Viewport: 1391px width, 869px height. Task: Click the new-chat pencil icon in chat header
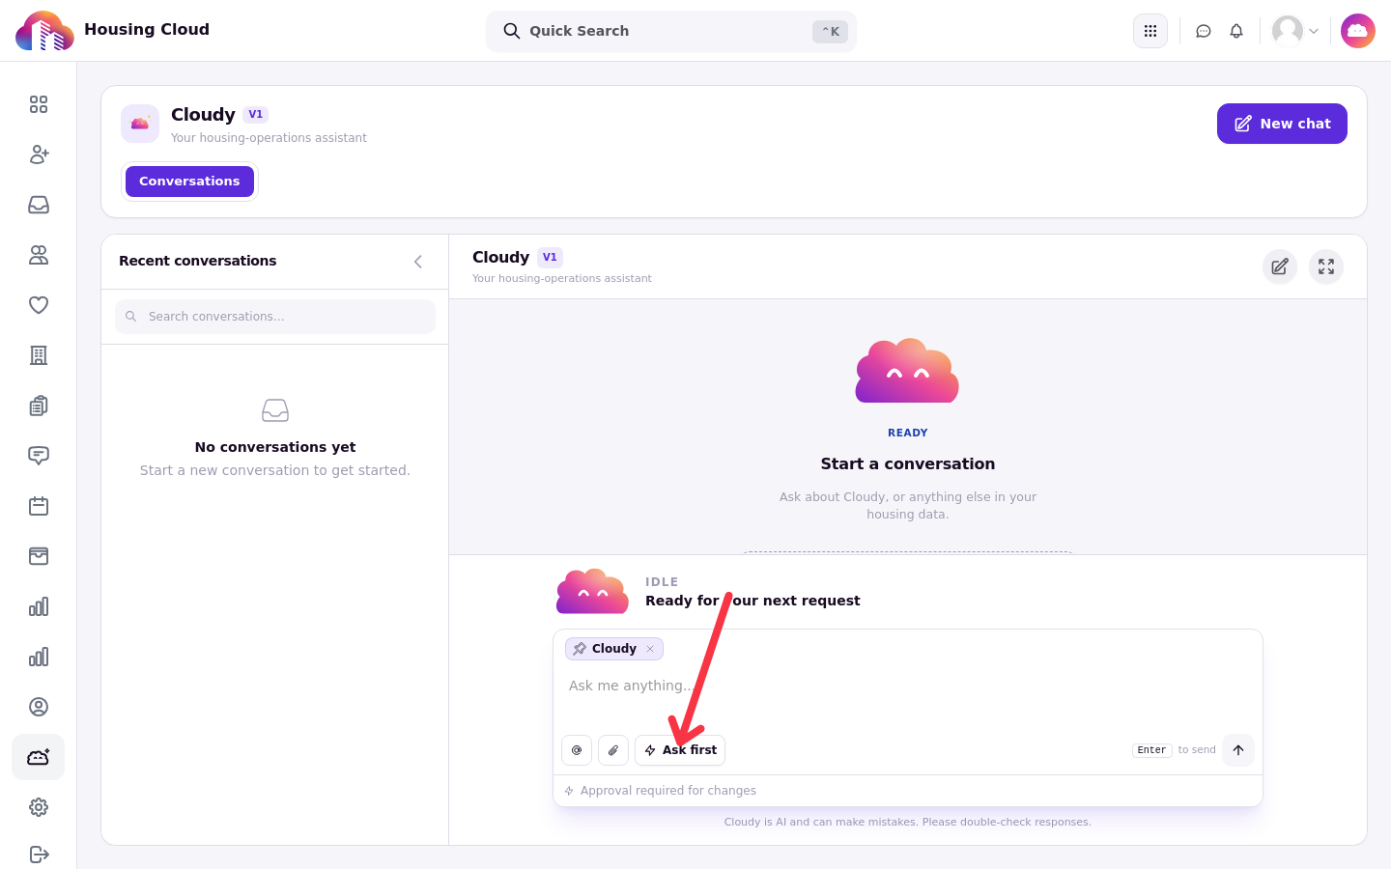[x=1280, y=266]
